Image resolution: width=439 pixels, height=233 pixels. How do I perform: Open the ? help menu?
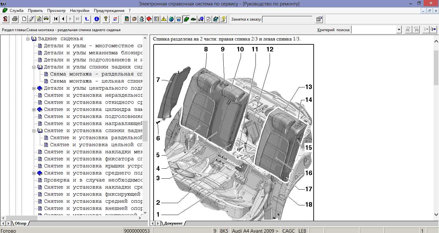130,11
